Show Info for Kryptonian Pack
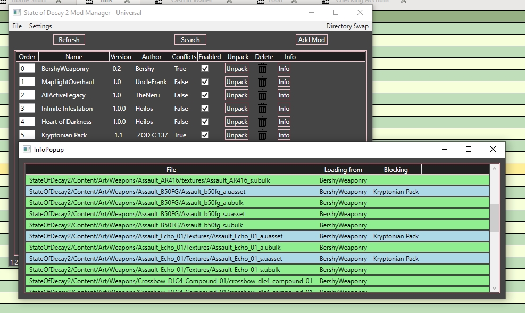This screenshot has height=313, width=525. [x=284, y=135]
